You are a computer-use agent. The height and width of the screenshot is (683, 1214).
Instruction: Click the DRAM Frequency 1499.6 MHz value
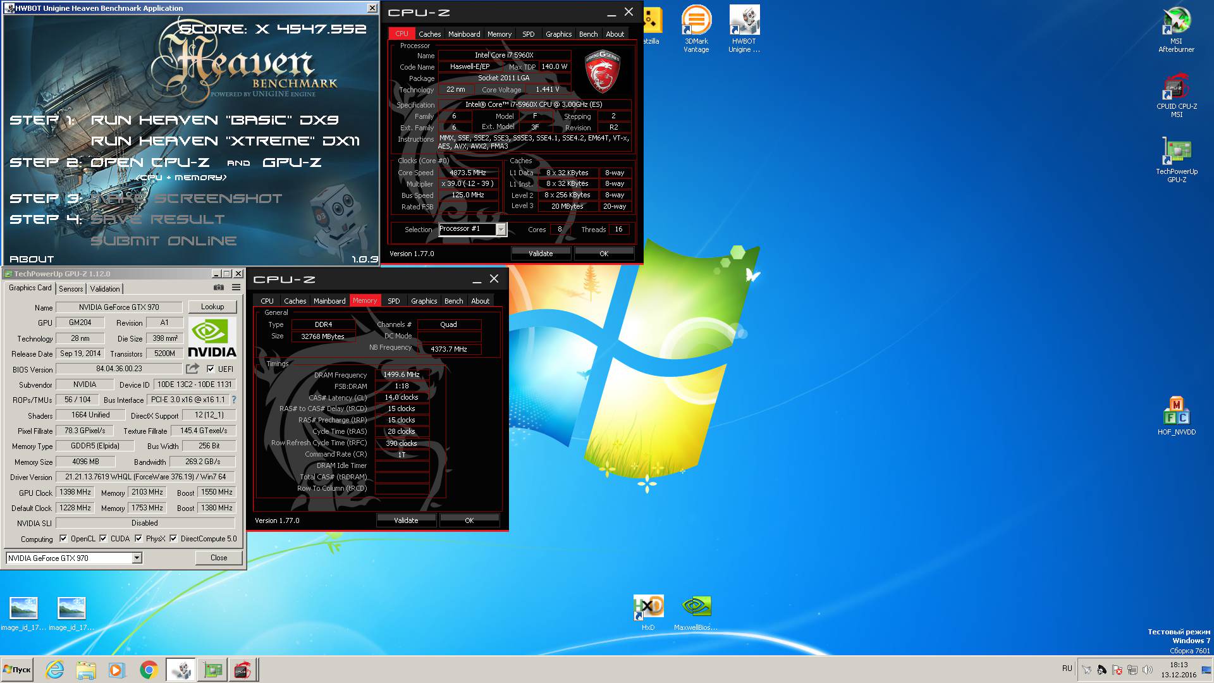coord(402,374)
